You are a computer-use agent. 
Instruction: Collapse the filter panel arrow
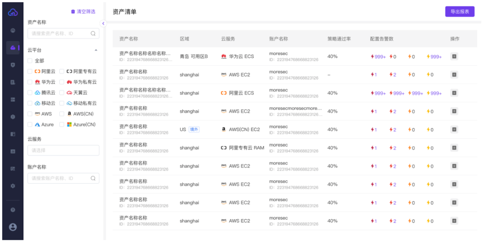(103, 23)
